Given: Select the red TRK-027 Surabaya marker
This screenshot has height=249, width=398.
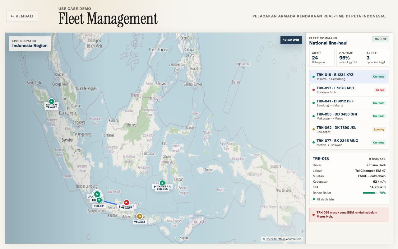Looking at the screenshot, I should point(127,203).
